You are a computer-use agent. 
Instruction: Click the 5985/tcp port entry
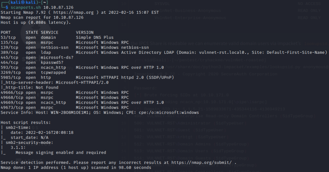coord(9,78)
